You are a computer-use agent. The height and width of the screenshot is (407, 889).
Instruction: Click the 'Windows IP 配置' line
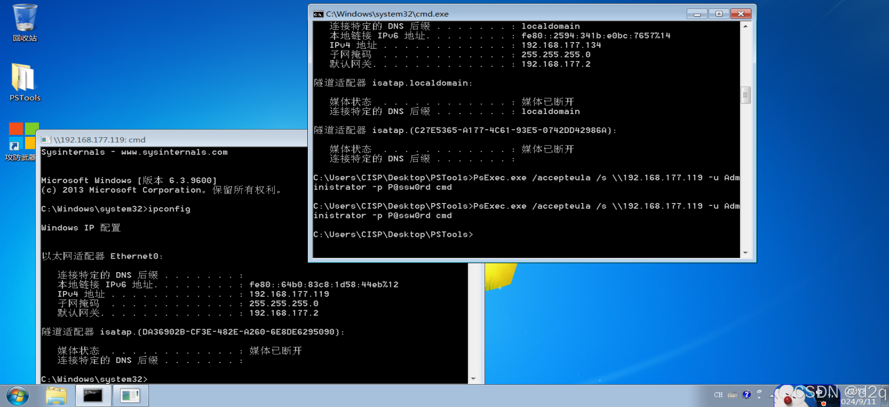pyautogui.click(x=81, y=228)
